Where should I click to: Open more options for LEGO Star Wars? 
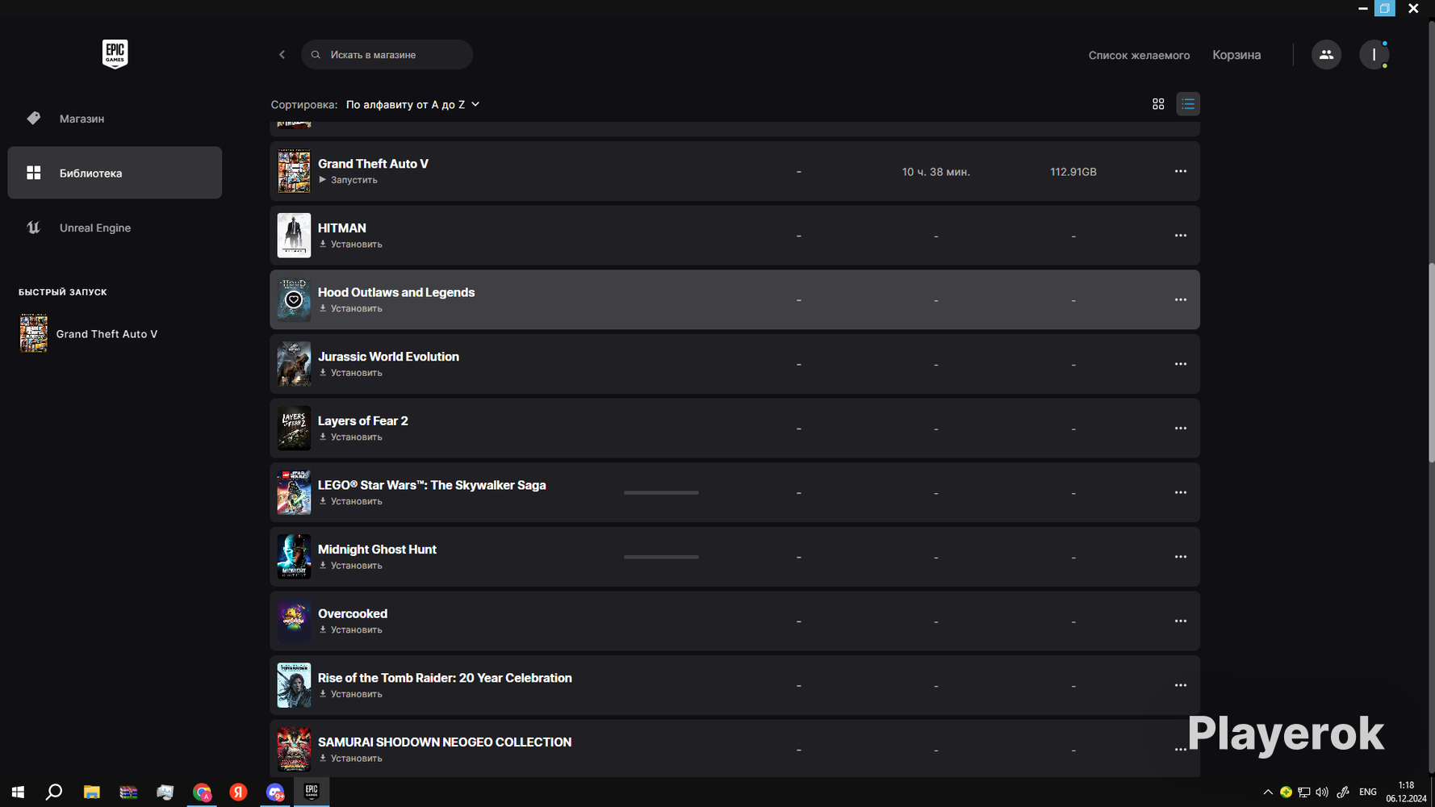[x=1181, y=492]
